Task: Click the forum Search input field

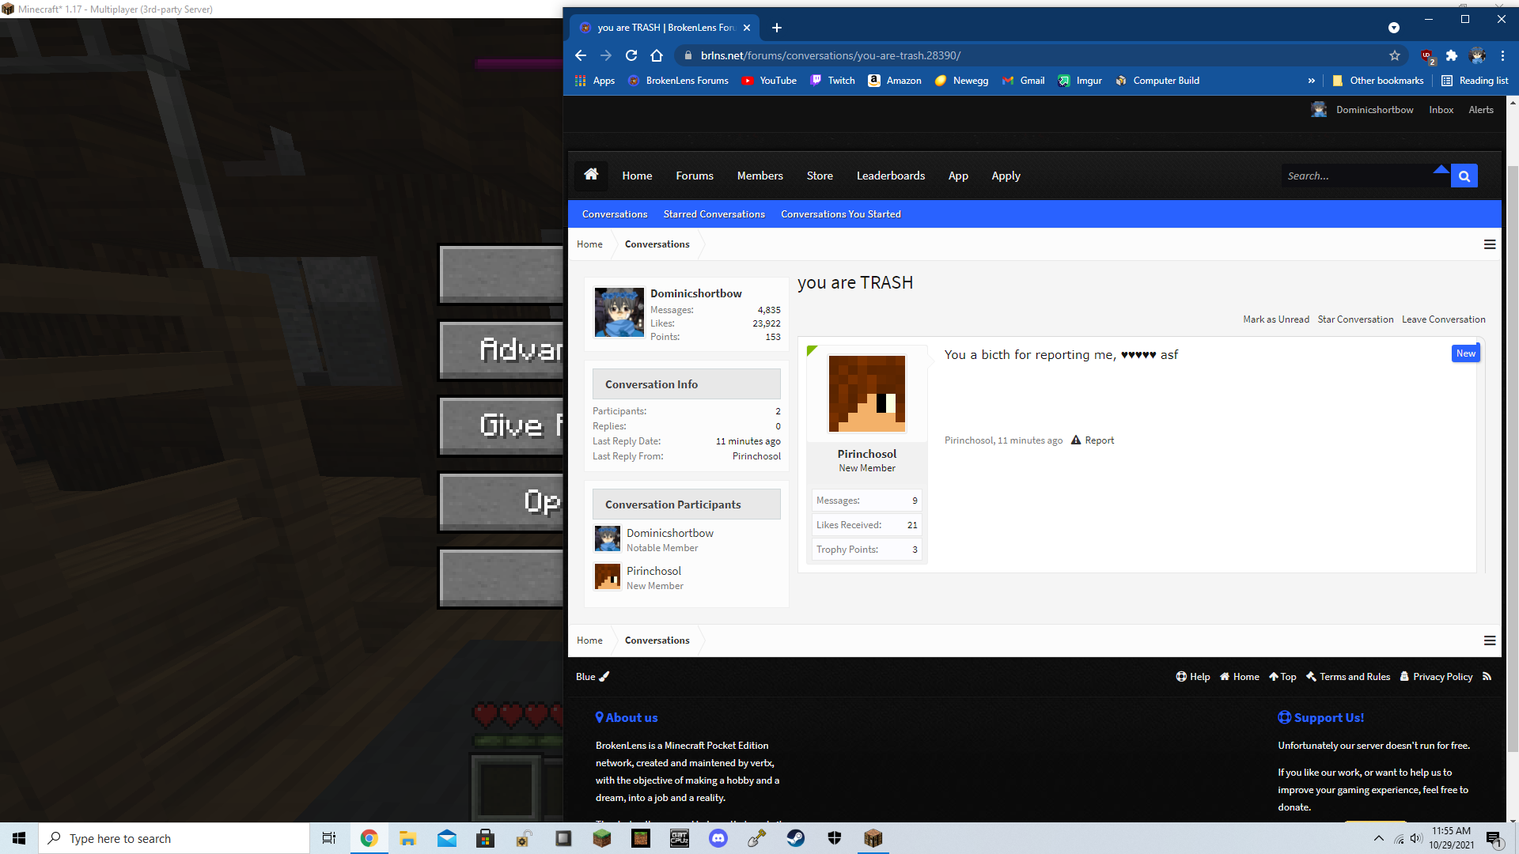Action: point(1366,176)
